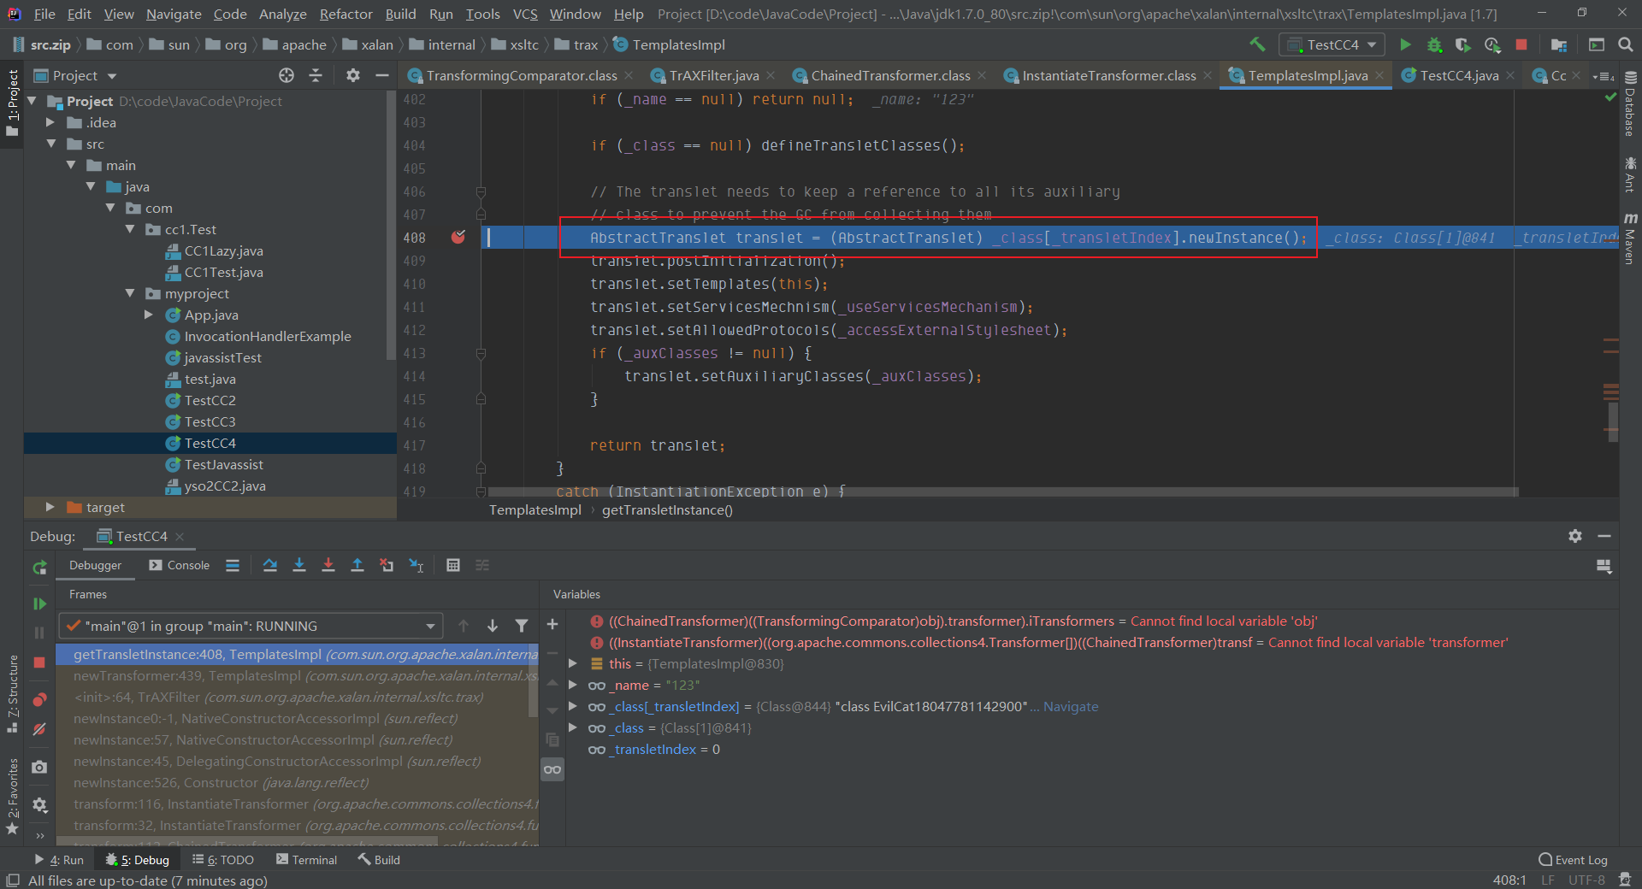Open the TestCC4 run configuration dropdown
The width and height of the screenshot is (1642, 889).
tap(1332, 44)
